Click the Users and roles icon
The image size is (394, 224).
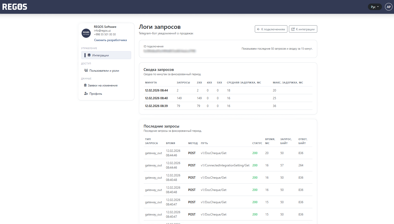tap(86, 70)
